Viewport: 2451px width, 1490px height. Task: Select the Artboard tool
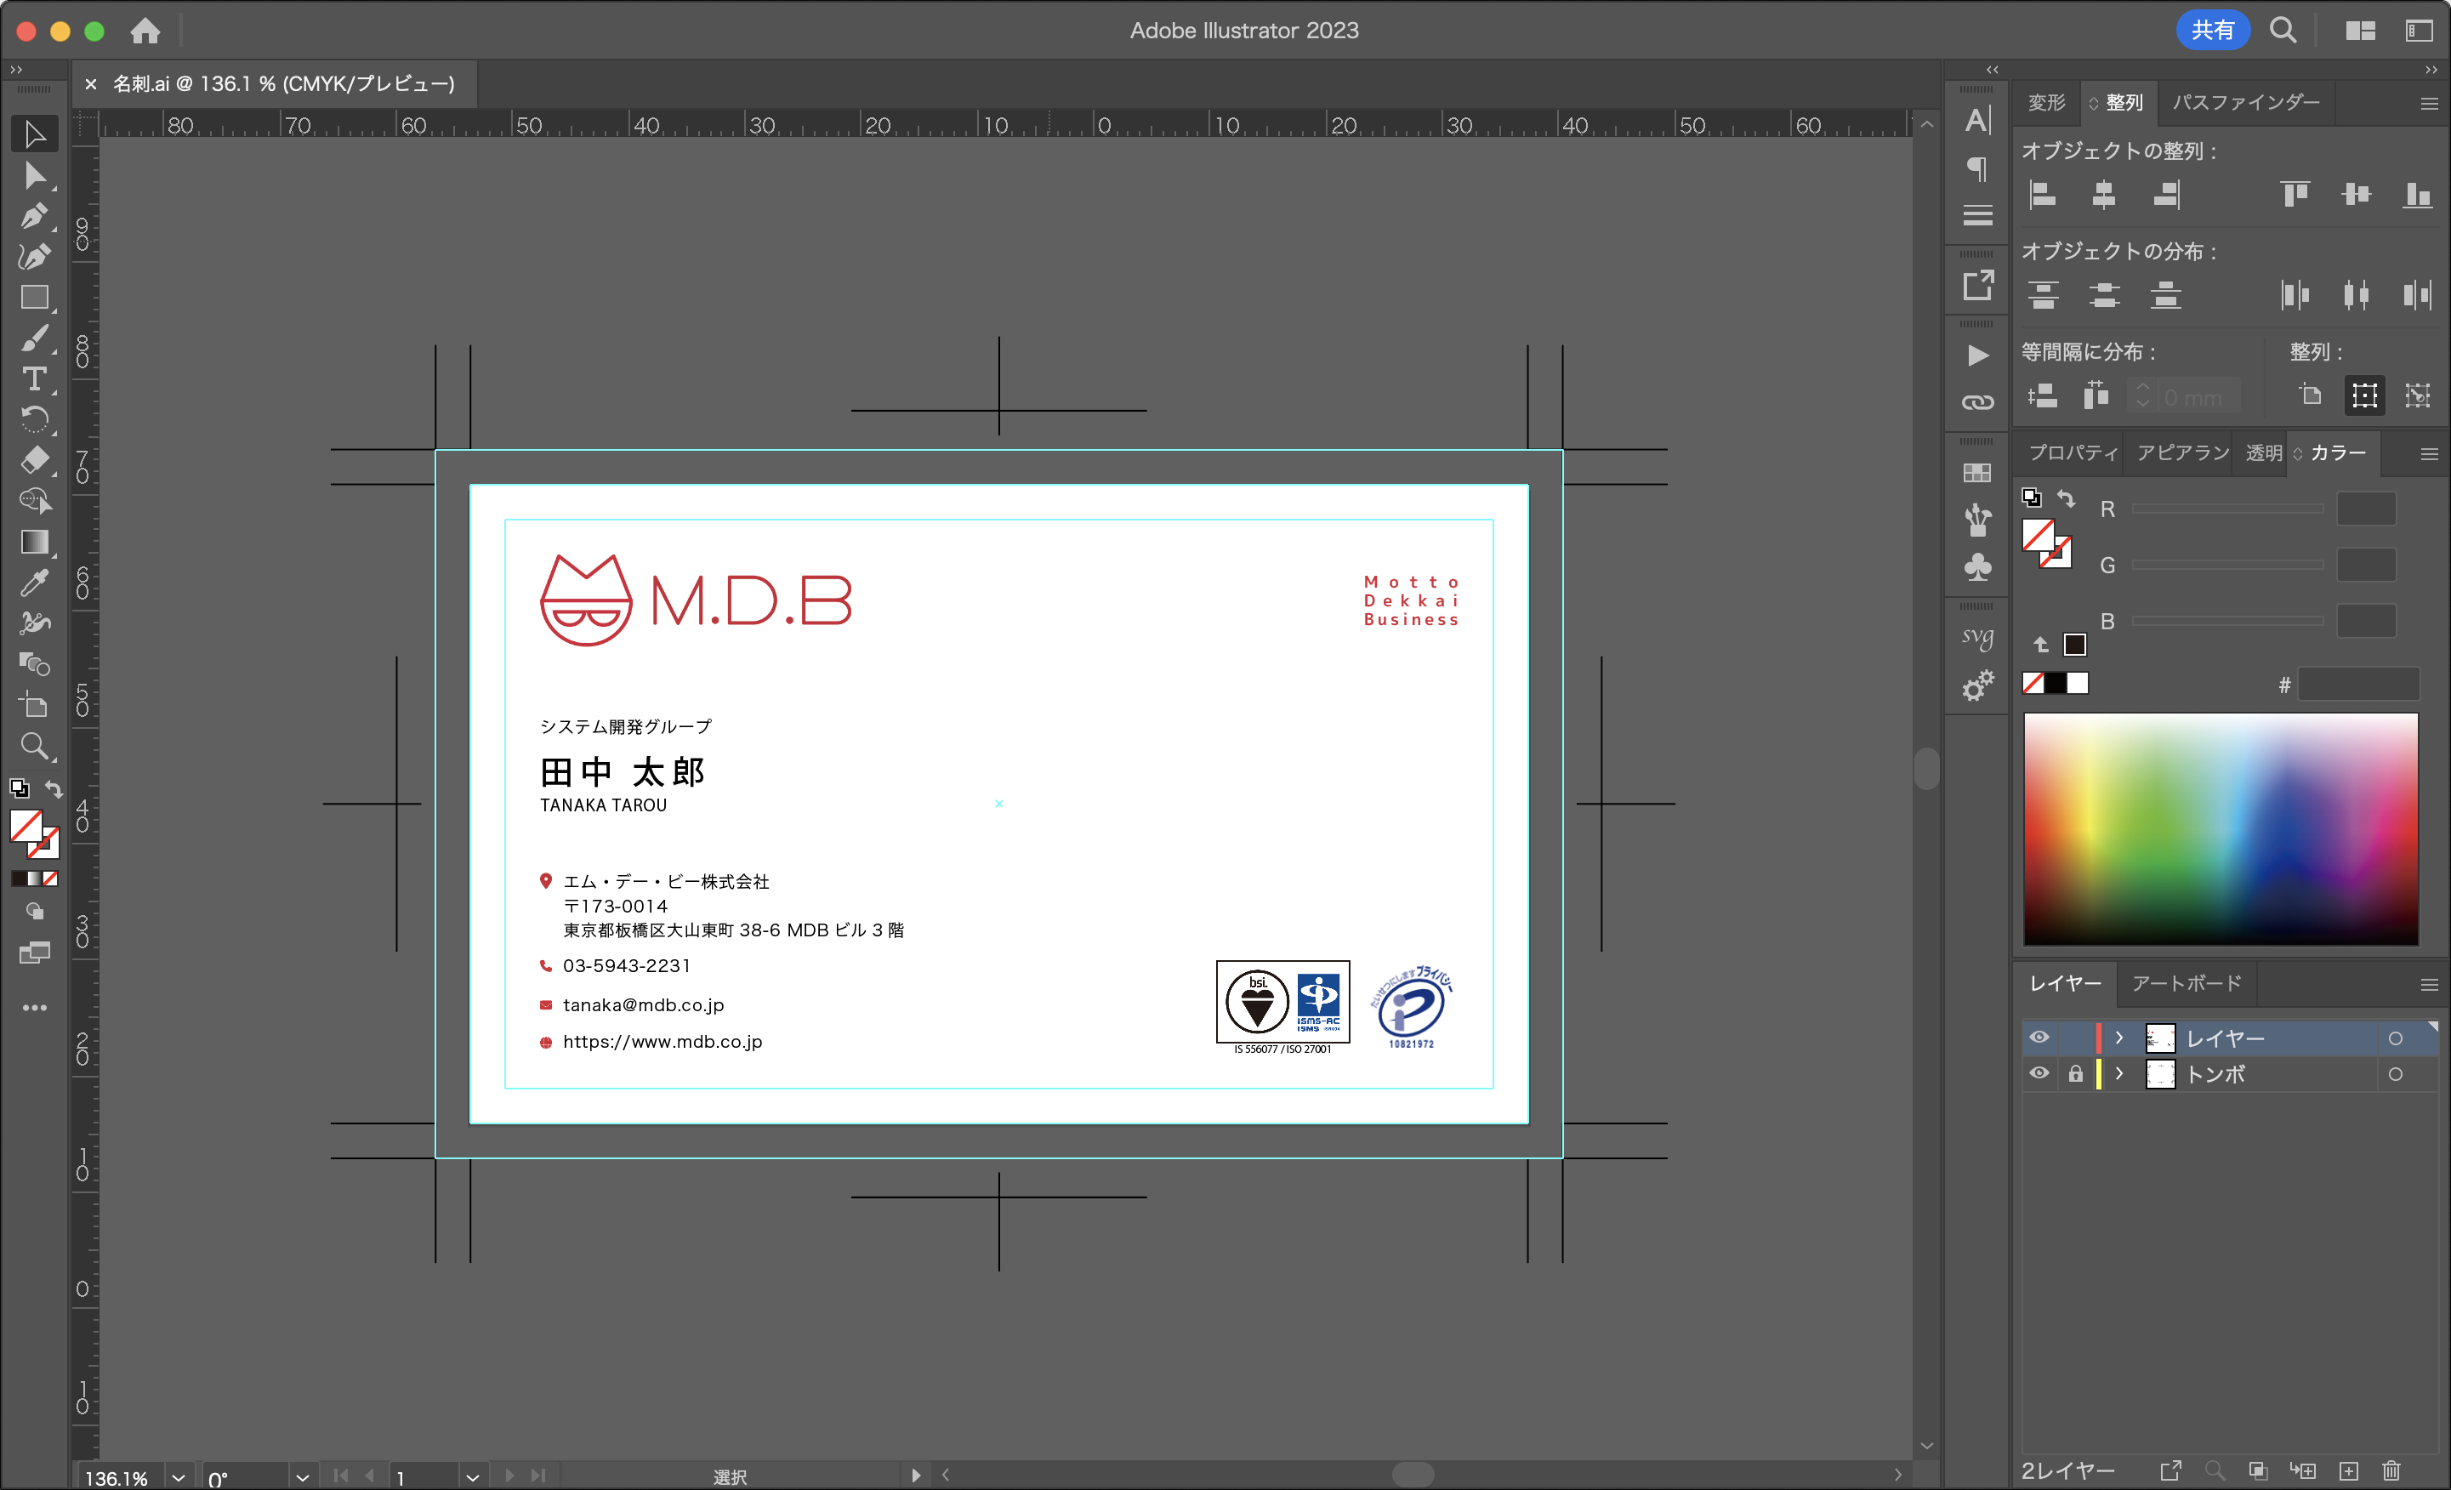(35, 705)
